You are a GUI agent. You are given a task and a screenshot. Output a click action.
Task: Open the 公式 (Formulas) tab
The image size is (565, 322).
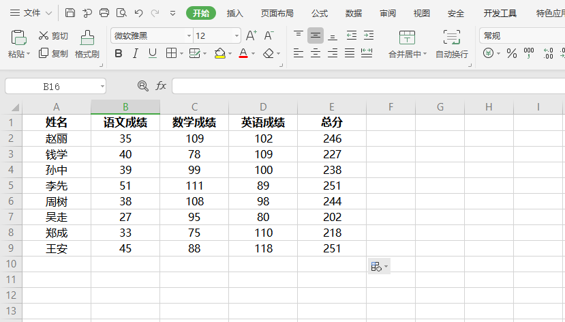(x=320, y=13)
